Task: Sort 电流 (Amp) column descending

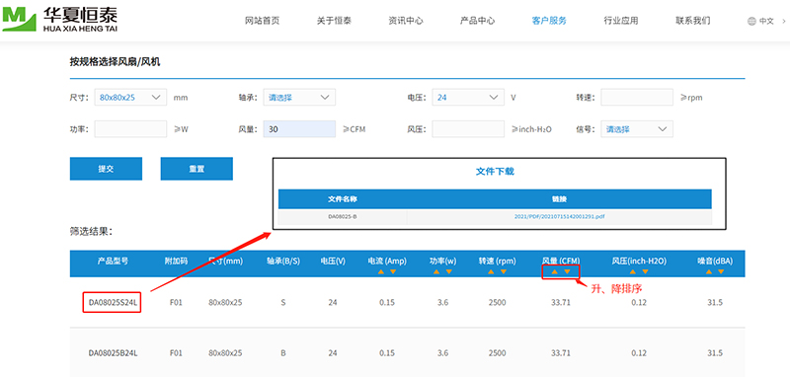Action: coord(393,271)
